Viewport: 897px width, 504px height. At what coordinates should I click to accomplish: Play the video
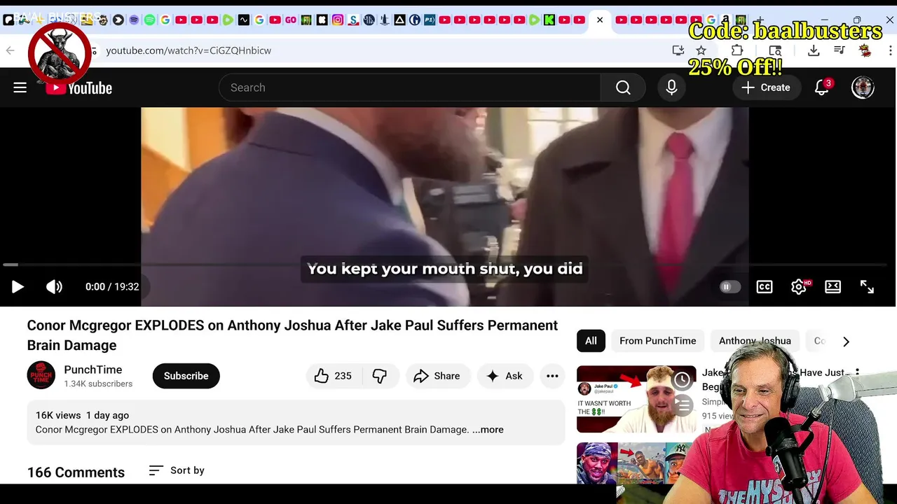(18, 286)
